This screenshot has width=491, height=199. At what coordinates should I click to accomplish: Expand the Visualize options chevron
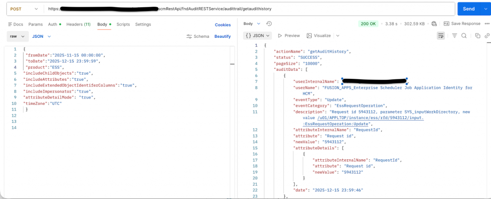tap(338, 35)
